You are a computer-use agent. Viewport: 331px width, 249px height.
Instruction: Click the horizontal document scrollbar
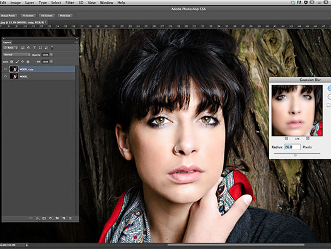point(236,245)
